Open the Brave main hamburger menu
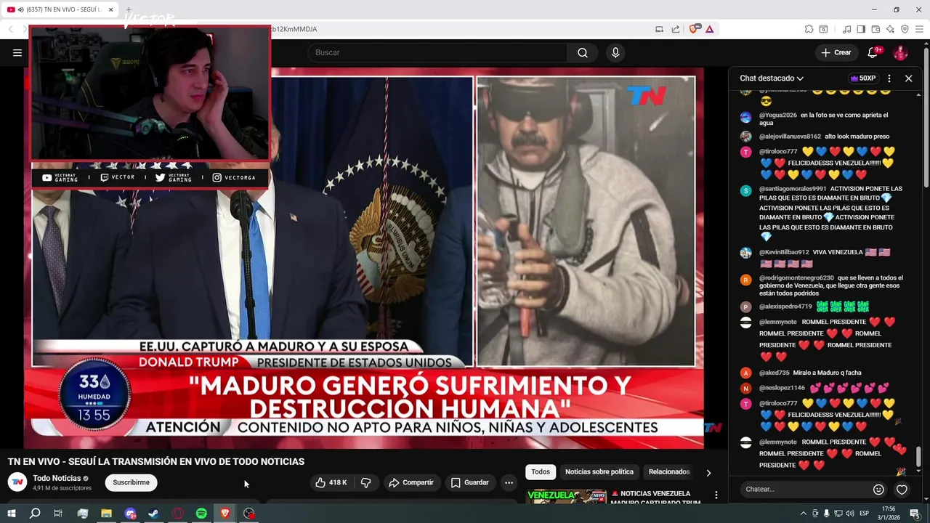930x523 pixels. tap(919, 29)
